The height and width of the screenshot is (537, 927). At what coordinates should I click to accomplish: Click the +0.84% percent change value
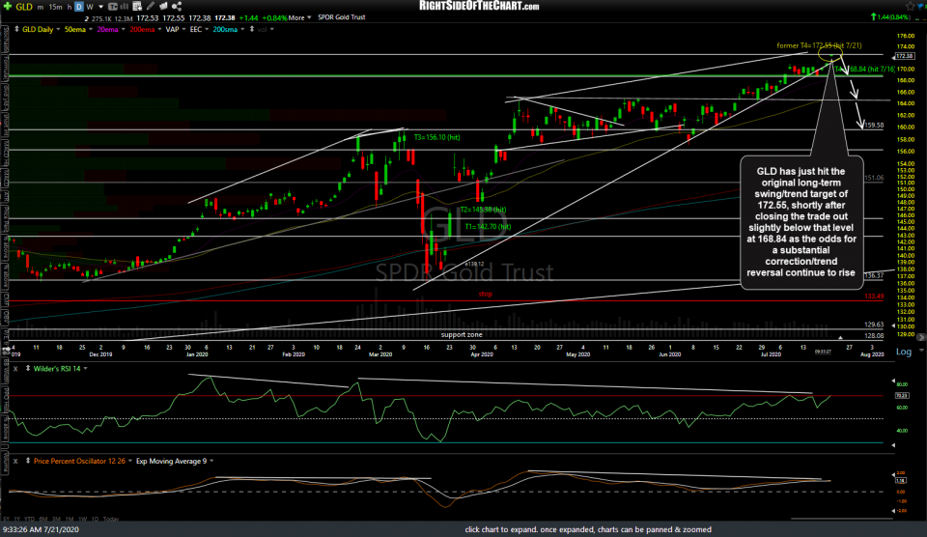click(x=275, y=17)
